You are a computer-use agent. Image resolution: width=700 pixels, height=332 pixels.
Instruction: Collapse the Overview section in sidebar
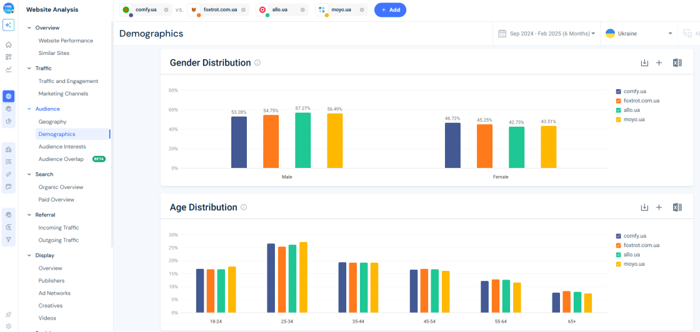[x=29, y=27]
